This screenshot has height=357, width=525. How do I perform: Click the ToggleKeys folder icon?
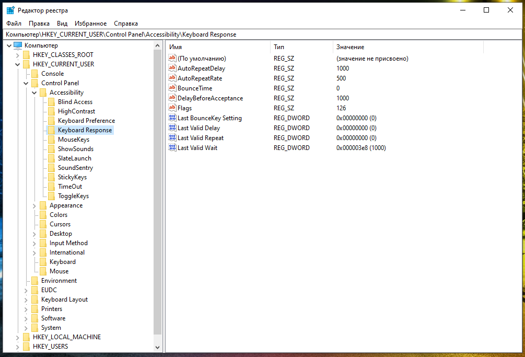tap(52, 196)
